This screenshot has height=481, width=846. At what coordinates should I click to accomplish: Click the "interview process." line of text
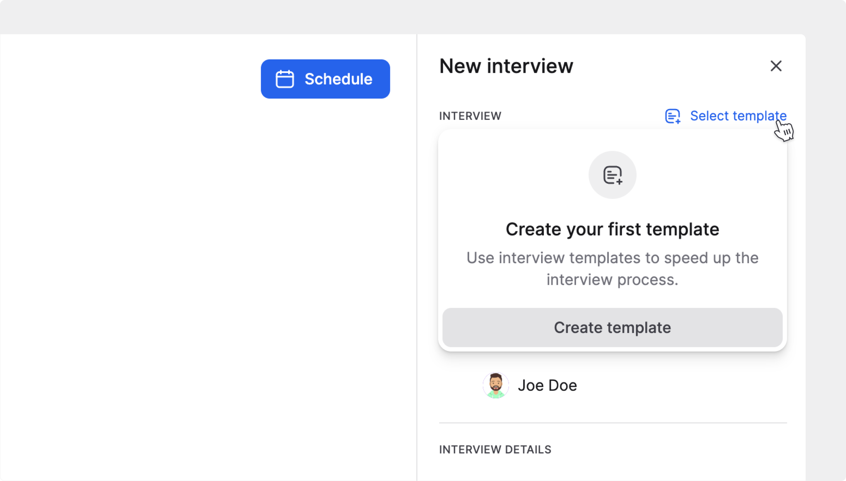coord(612,280)
